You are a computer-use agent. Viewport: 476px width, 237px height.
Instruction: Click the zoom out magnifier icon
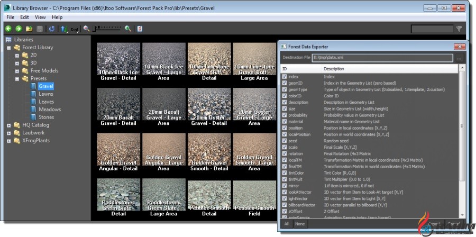[x=87, y=29]
